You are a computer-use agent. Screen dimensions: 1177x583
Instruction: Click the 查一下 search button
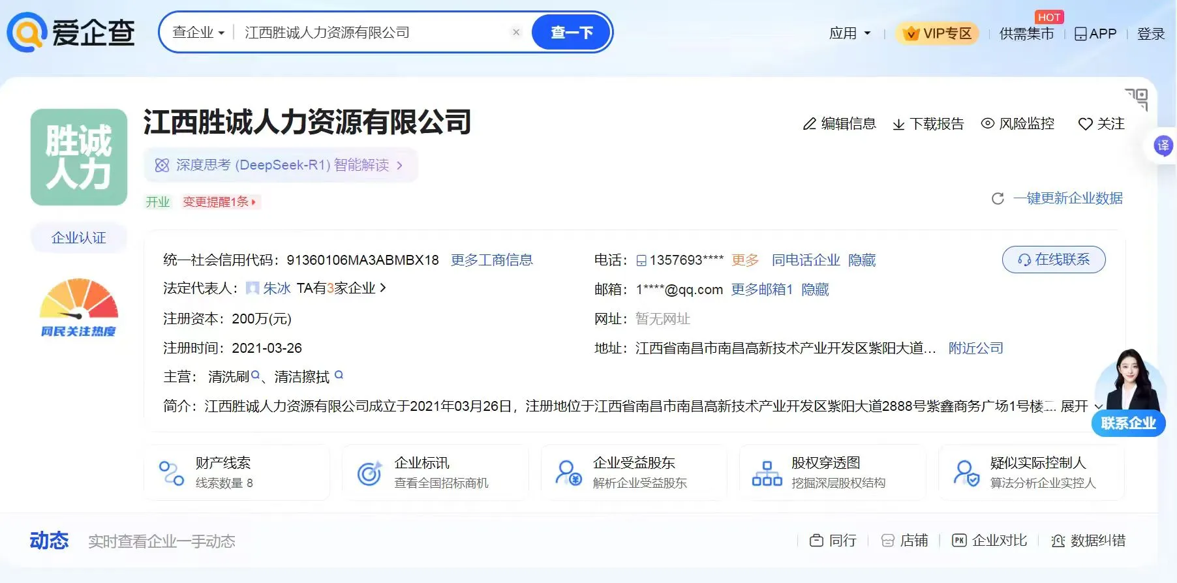click(572, 33)
